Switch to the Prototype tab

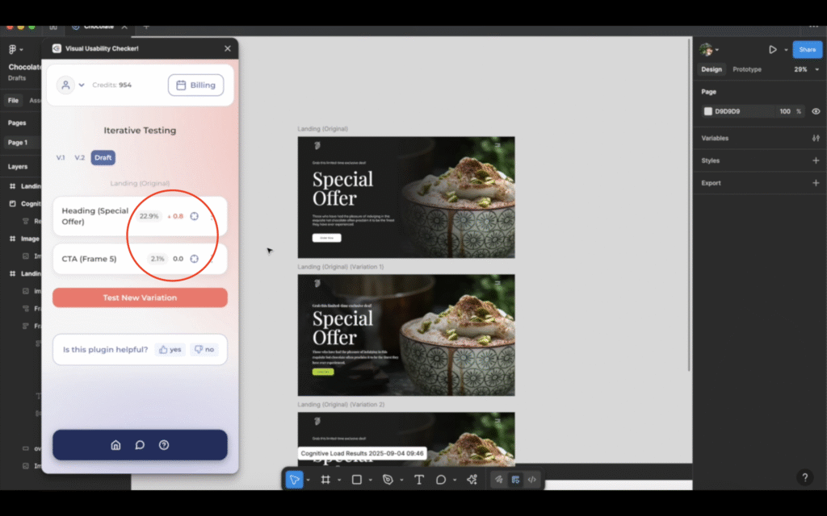[x=746, y=69]
